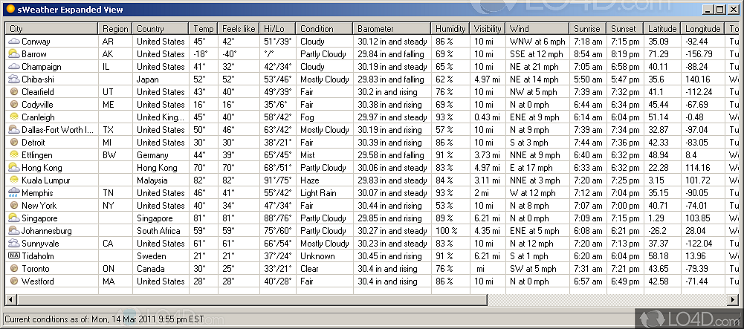Click the '91°/75°' Hi/Lo cell

[277, 180]
